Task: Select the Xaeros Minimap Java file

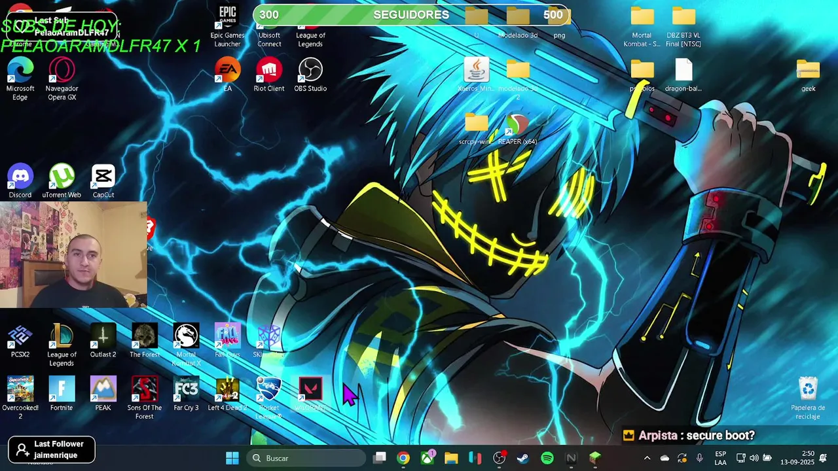Action: pyautogui.click(x=476, y=75)
